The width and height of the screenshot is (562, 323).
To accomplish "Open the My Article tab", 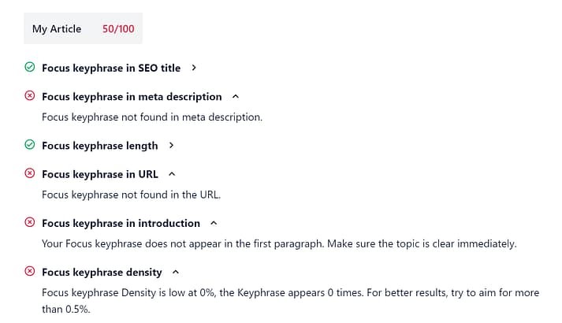I will (57, 29).
